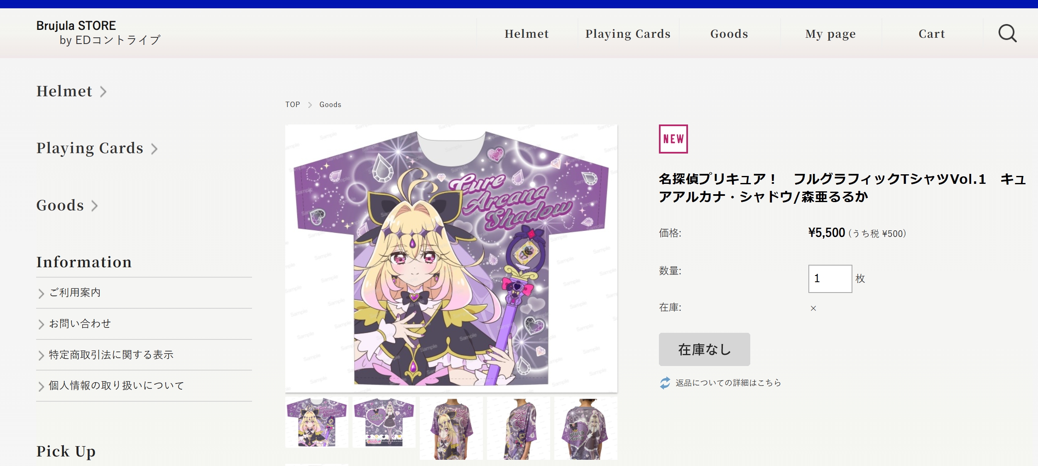Click the 在庫なし out-of-stock button
Screen dimensions: 1038x466
click(704, 349)
